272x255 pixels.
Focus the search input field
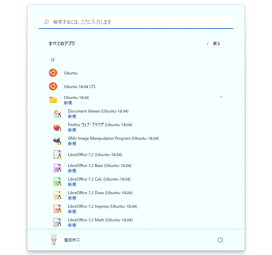(x=136, y=22)
